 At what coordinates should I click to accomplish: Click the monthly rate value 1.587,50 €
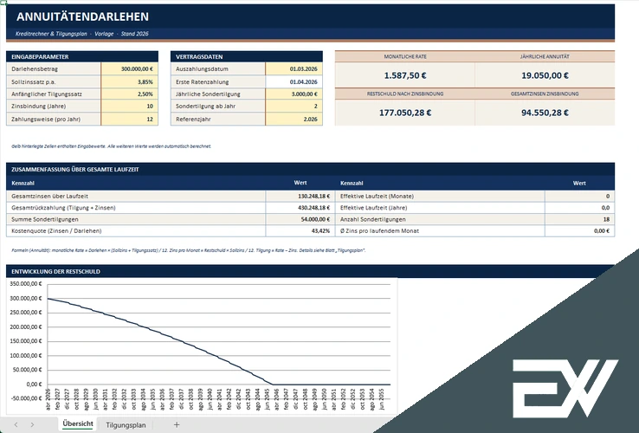coord(405,75)
